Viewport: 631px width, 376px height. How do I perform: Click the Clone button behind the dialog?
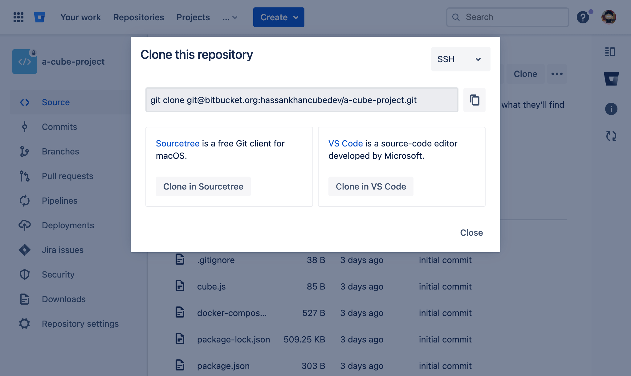point(526,74)
